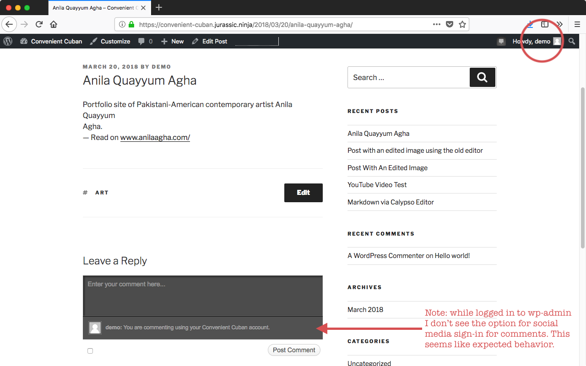Open the Hello world! comment link
The height and width of the screenshot is (366, 586).
[452, 256]
